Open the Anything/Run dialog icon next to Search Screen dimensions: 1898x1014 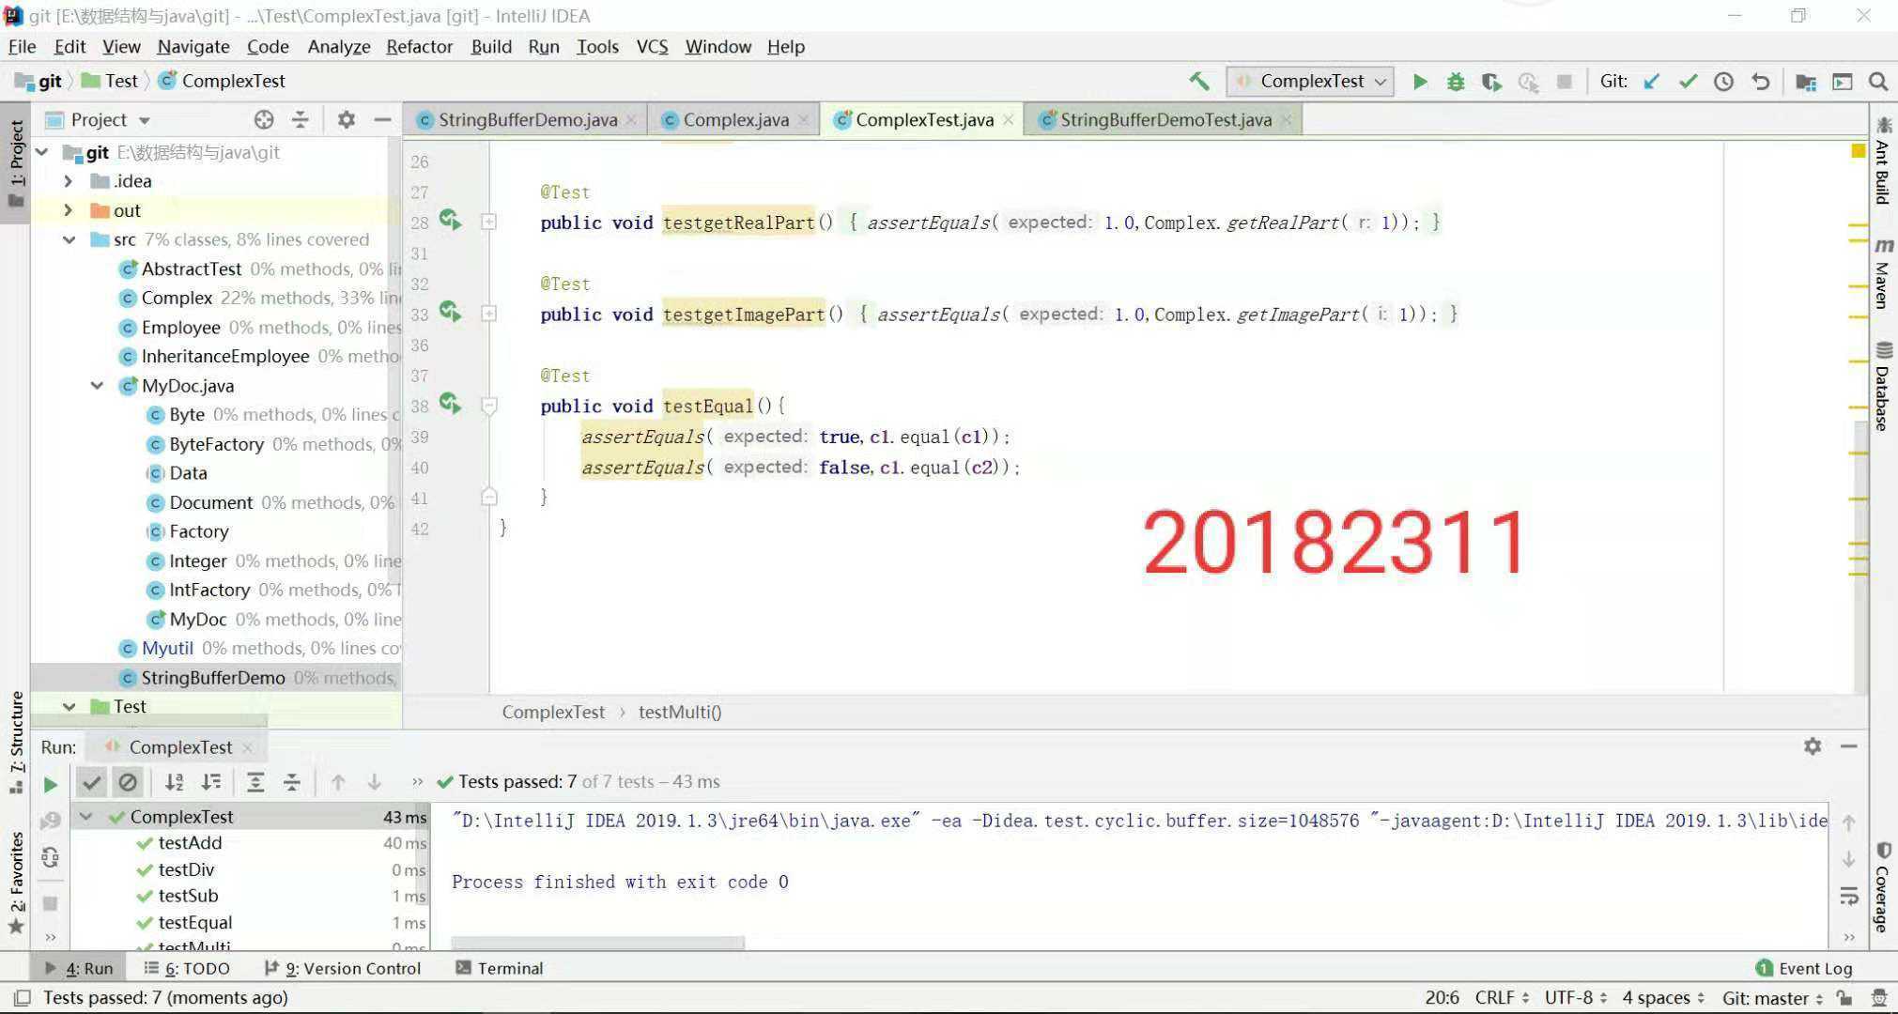coord(1843,82)
